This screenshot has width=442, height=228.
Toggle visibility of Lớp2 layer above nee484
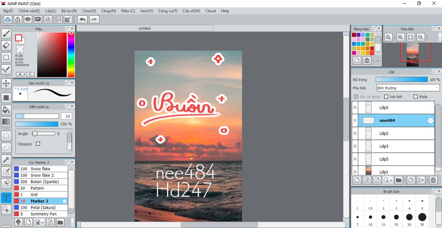pyautogui.click(x=355, y=108)
